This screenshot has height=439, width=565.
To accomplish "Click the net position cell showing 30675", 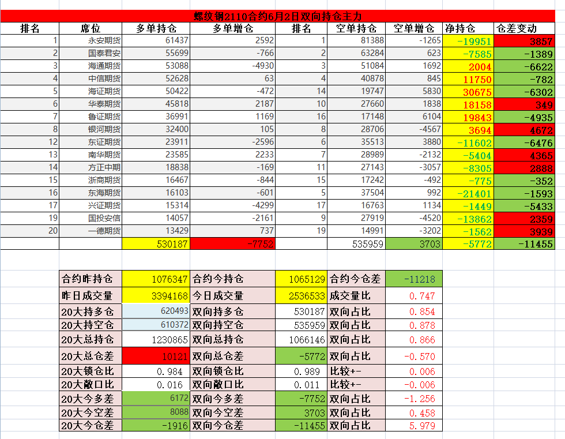I will coord(468,91).
